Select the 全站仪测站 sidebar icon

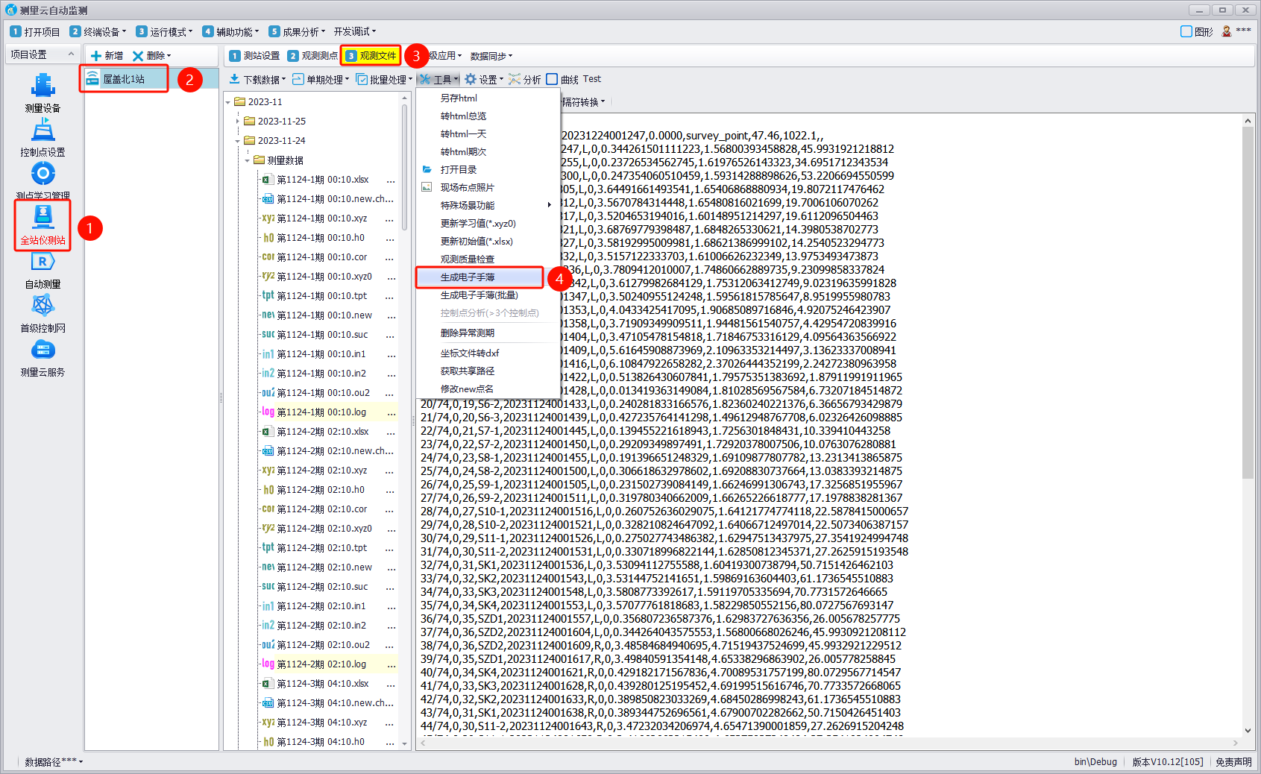point(43,218)
